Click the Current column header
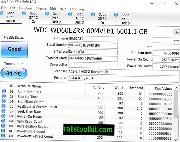The height and width of the screenshot is (142, 180). click(x=98, y=87)
